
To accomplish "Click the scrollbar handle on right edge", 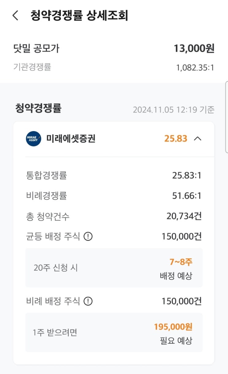I will pos(226,117).
